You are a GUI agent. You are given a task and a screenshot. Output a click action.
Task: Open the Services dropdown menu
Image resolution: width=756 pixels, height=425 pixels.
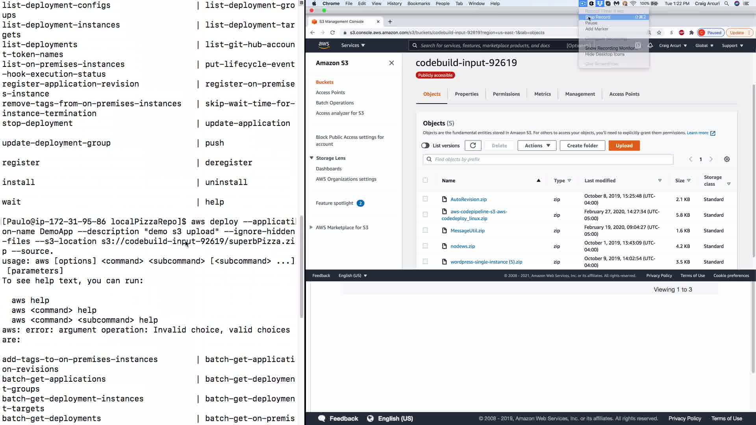point(353,45)
